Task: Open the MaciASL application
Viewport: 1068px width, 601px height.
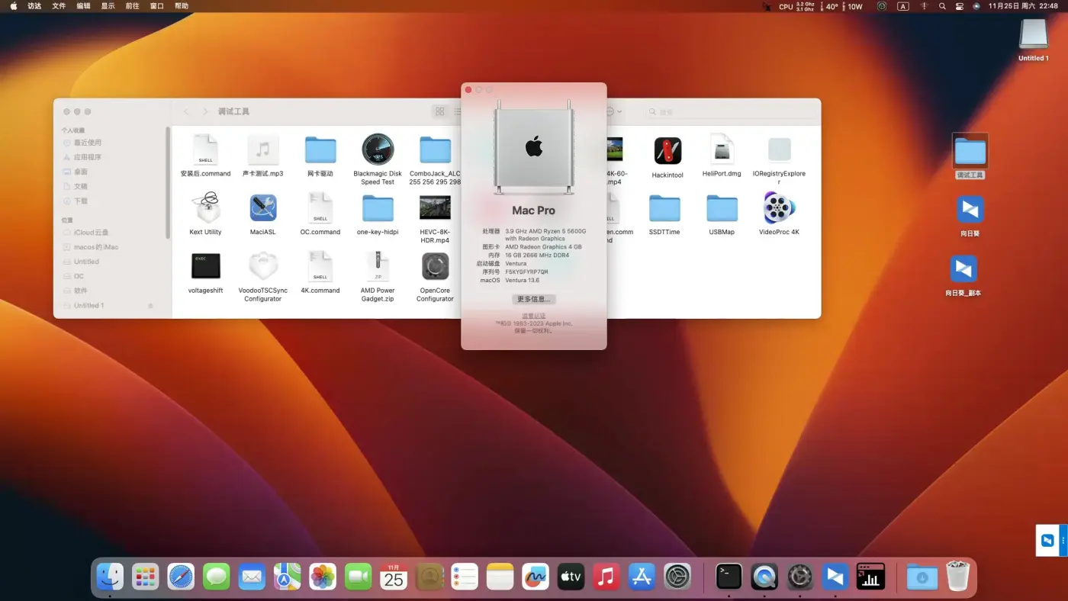Action: coord(262,208)
